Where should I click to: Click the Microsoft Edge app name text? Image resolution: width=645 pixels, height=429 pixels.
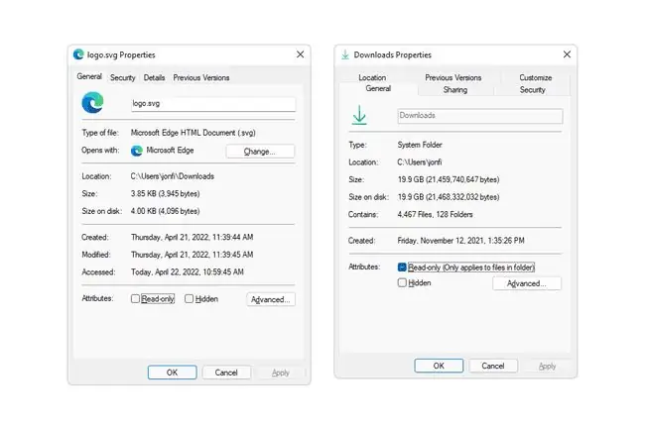coord(170,151)
